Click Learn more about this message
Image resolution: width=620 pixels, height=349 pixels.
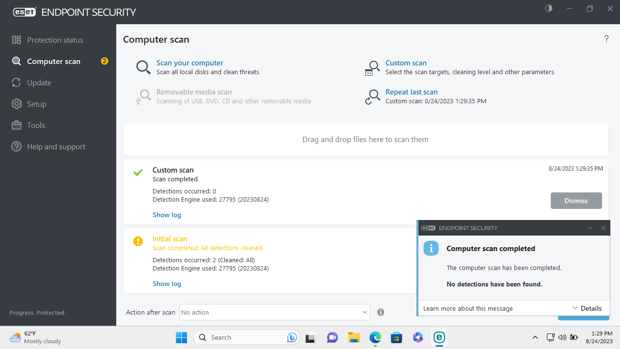[x=468, y=308]
